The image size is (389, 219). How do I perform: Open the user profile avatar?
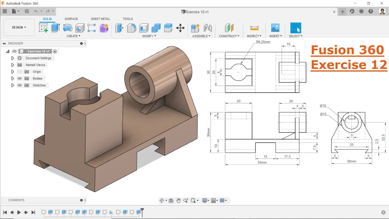[382, 12]
